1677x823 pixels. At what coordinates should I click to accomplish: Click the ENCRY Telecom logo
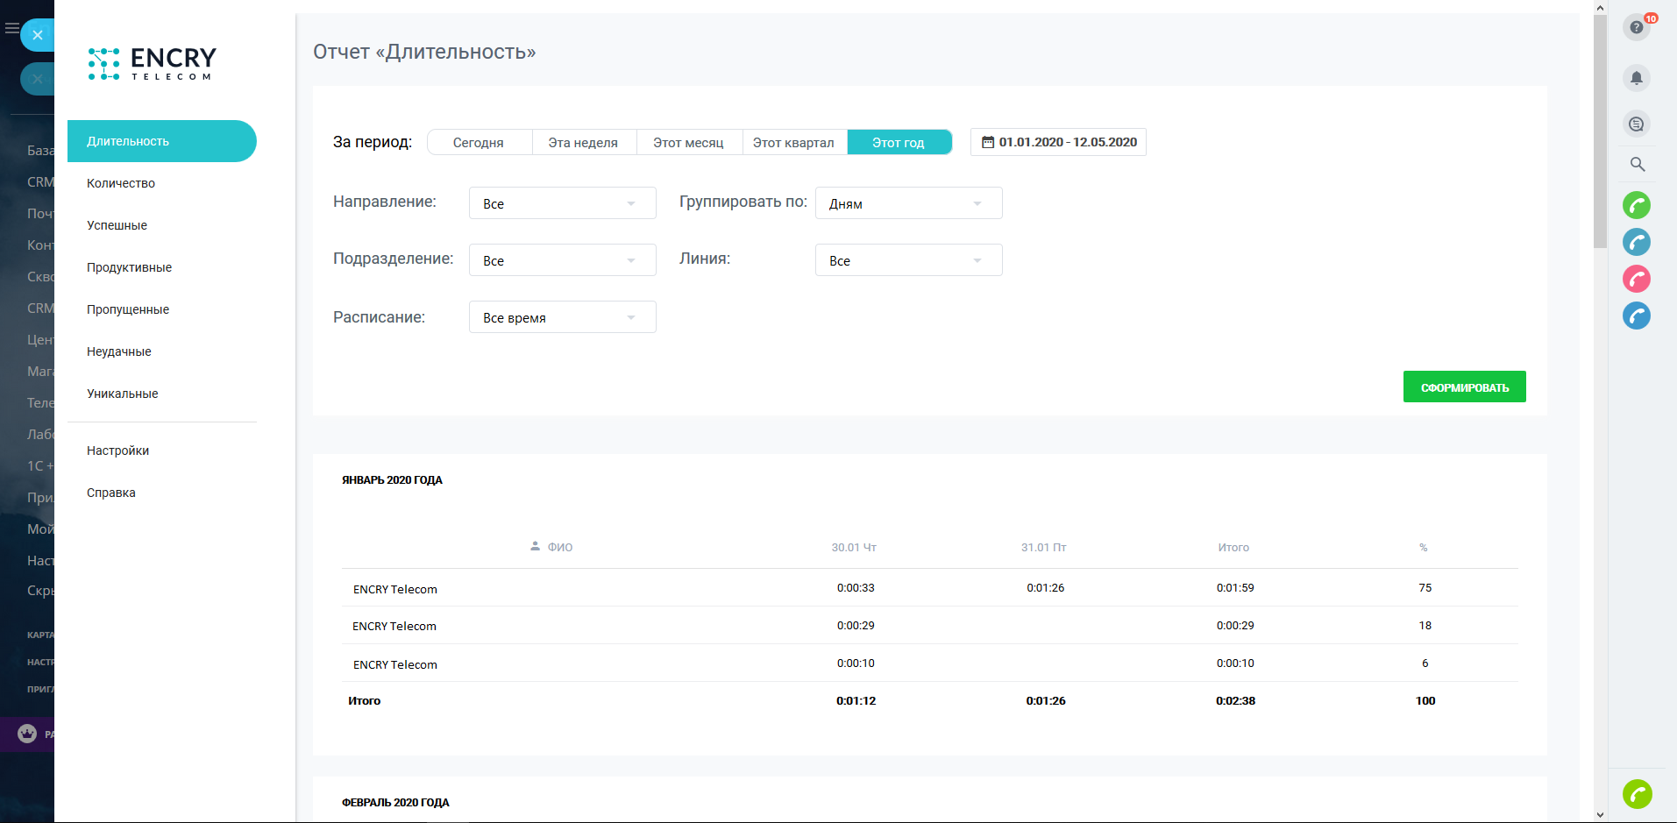(153, 63)
